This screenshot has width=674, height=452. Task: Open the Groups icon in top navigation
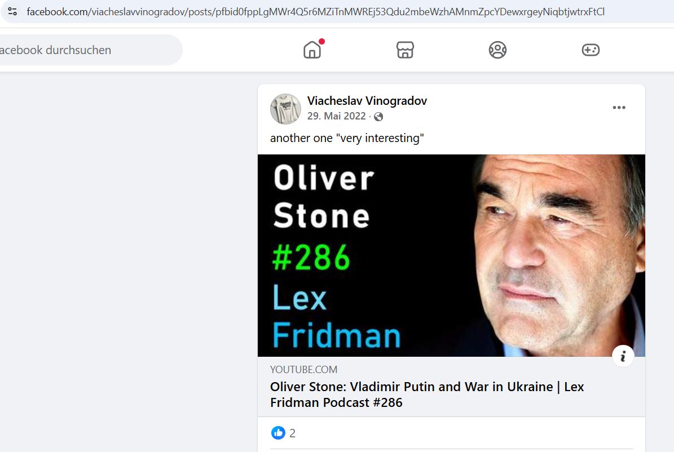[498, 50]
